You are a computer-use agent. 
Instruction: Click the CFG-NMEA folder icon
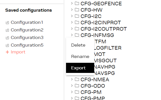pyautogui.click(x=77, y=79)
